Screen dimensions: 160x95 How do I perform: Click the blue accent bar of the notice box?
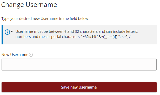tap(2, 35)
